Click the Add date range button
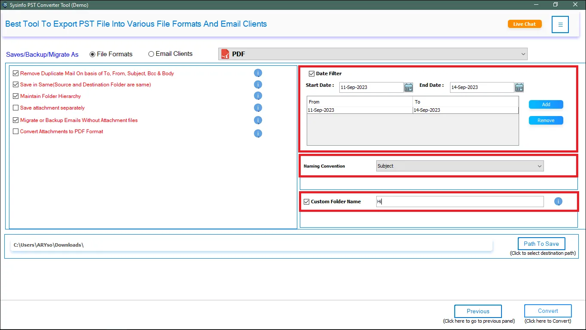 coord(546,104)
